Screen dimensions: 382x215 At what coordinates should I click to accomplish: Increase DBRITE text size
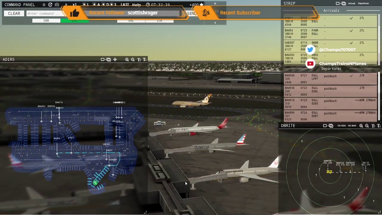[373, 126]
